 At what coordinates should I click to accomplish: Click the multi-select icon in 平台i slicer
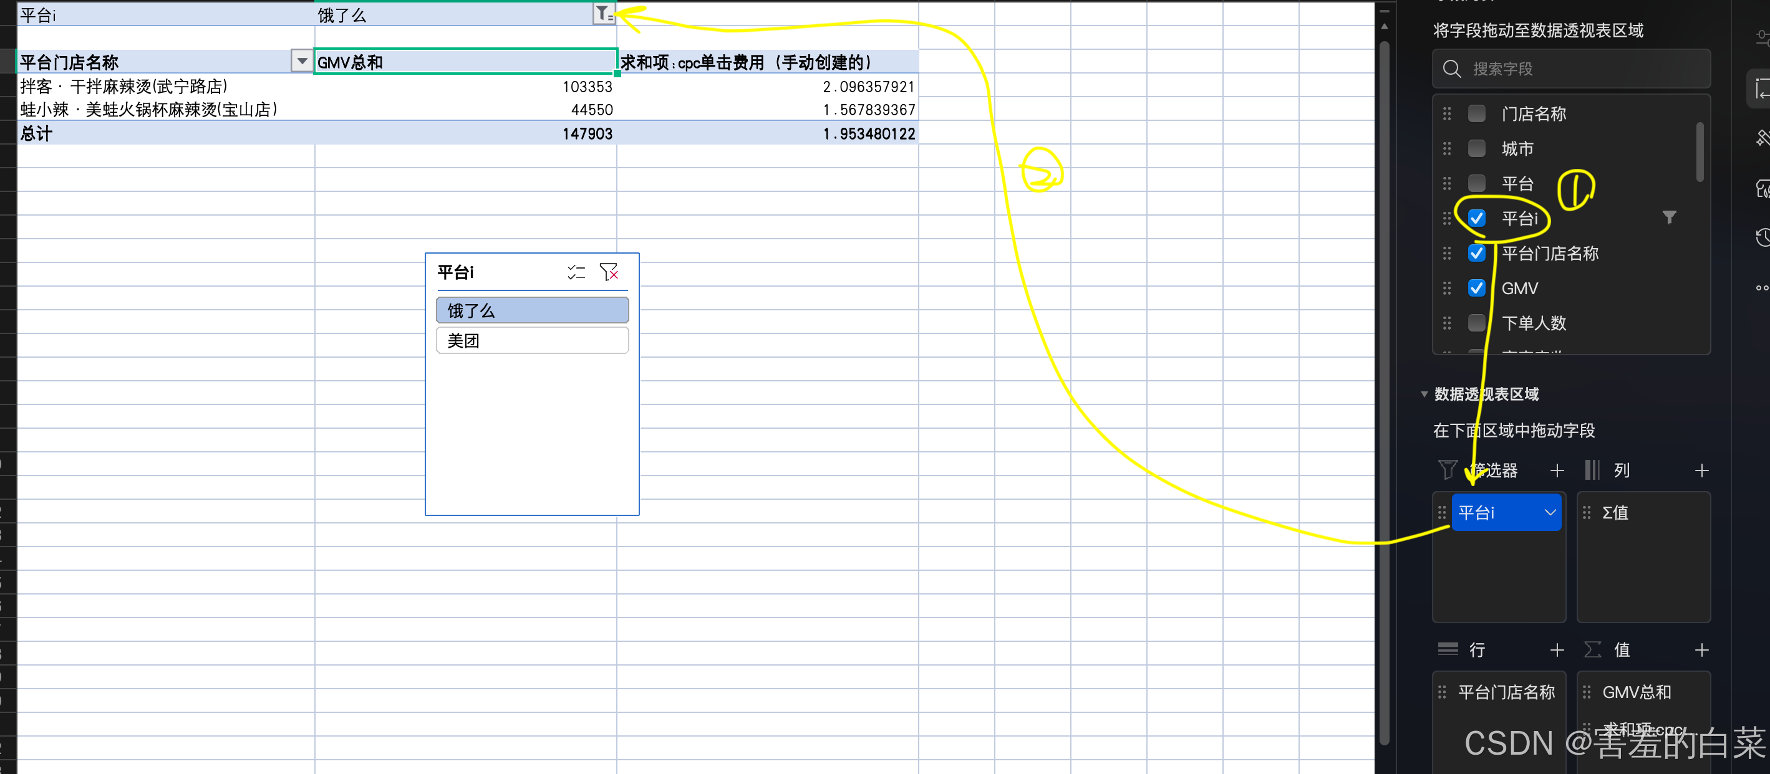(x=576, y=273)
